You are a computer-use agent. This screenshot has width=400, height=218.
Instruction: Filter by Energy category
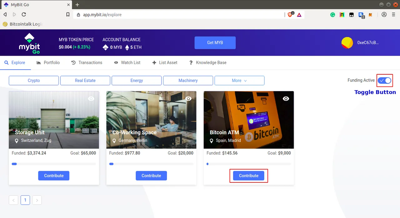click(x=137, y=81)
